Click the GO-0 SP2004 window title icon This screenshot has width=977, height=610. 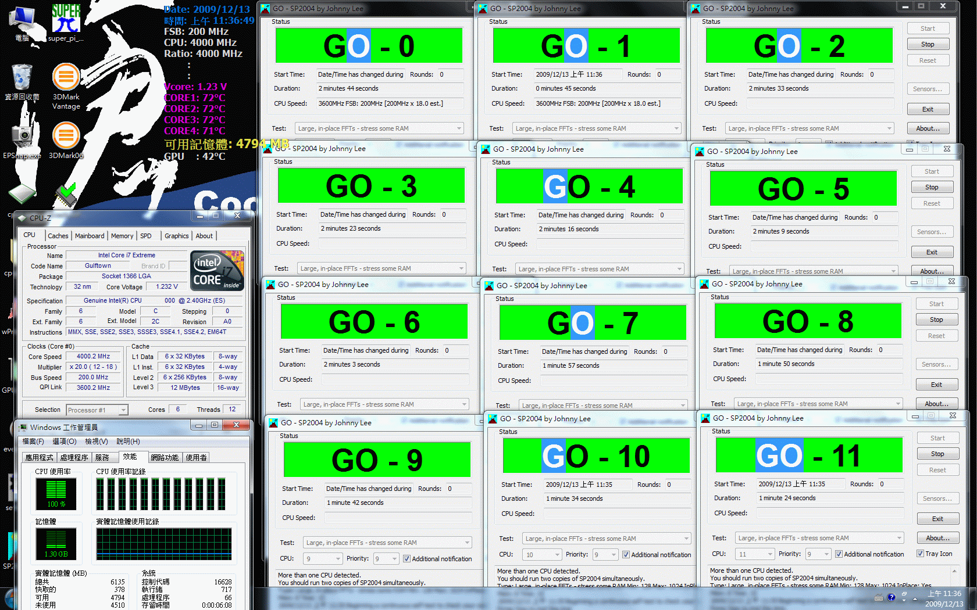[x=265, y=9]
